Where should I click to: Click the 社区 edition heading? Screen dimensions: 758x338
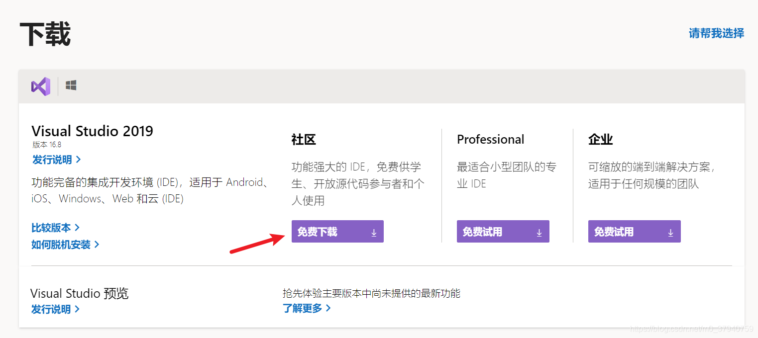pos(304,140)
